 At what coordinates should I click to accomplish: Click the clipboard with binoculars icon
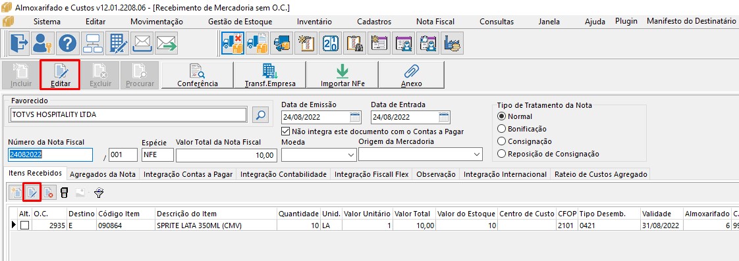pos(355,44)
